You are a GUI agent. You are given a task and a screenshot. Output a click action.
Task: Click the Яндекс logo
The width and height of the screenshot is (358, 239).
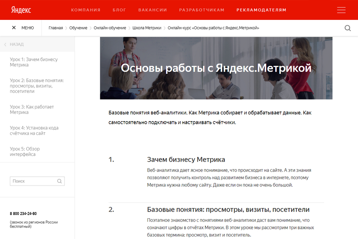click(21, 10)
